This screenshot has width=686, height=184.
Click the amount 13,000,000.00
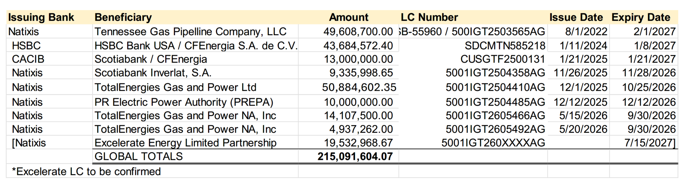[358, 59]
